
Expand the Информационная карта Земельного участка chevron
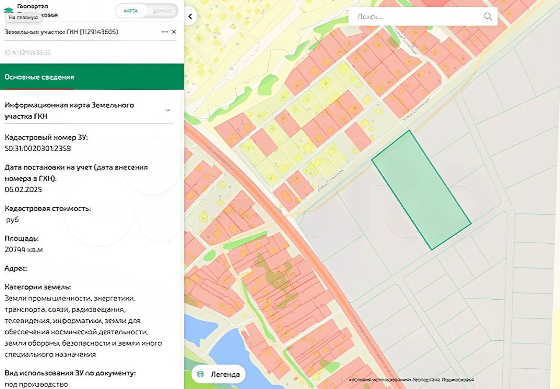tap(168, 110)
